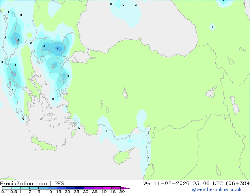
Task: Click the legend label 0.1
Action: click(x=4, y=191)
